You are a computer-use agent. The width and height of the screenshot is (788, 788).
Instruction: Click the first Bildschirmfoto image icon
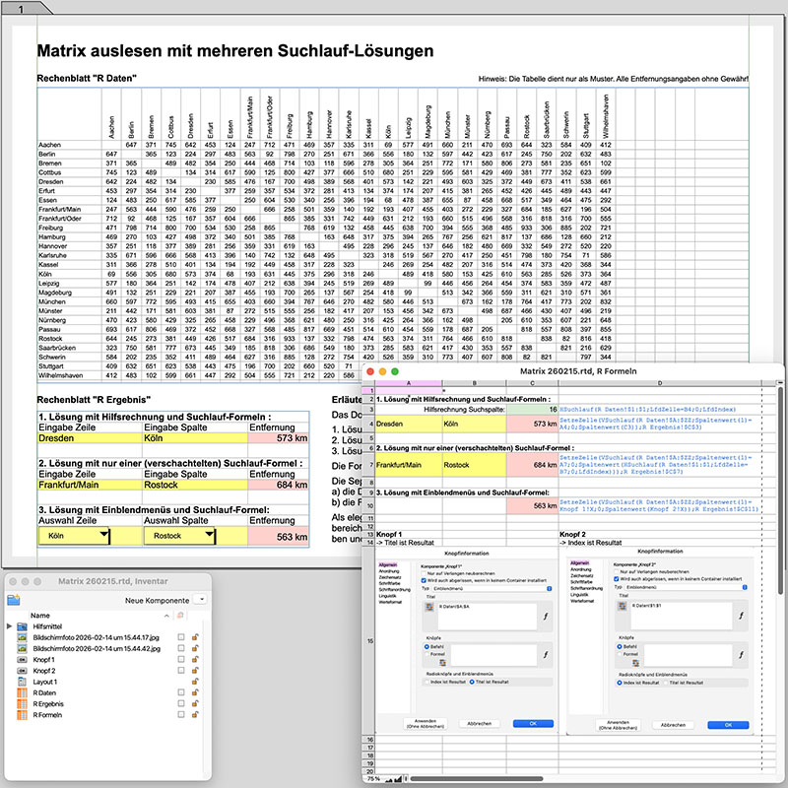pyautogui.click(x=24, y=637)
